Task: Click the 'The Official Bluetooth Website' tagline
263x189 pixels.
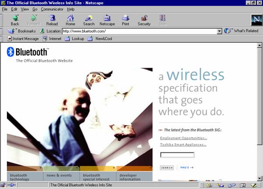Action: tap(44, 61)
